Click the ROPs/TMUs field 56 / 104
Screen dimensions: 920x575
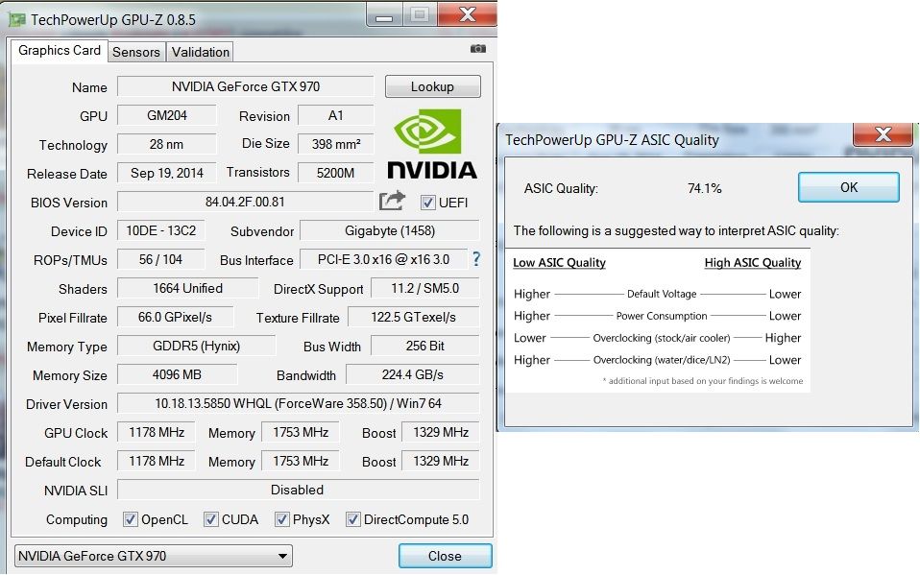click(160, 259)
